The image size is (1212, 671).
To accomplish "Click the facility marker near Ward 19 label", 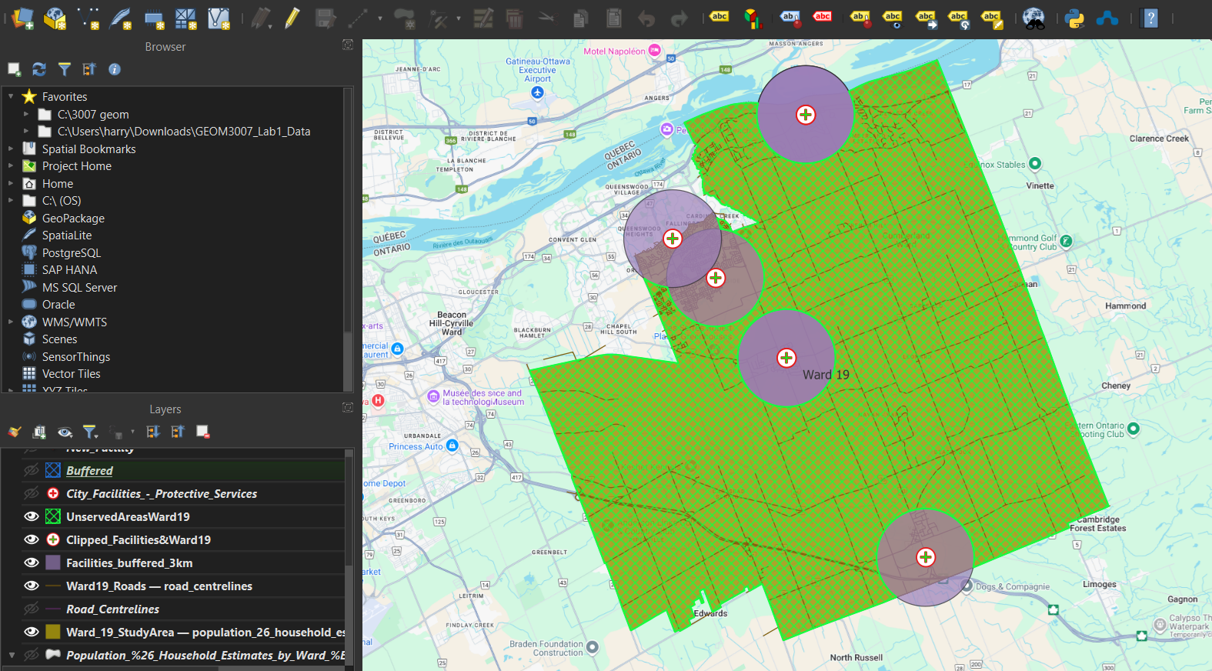I will [x=786, y=358].
